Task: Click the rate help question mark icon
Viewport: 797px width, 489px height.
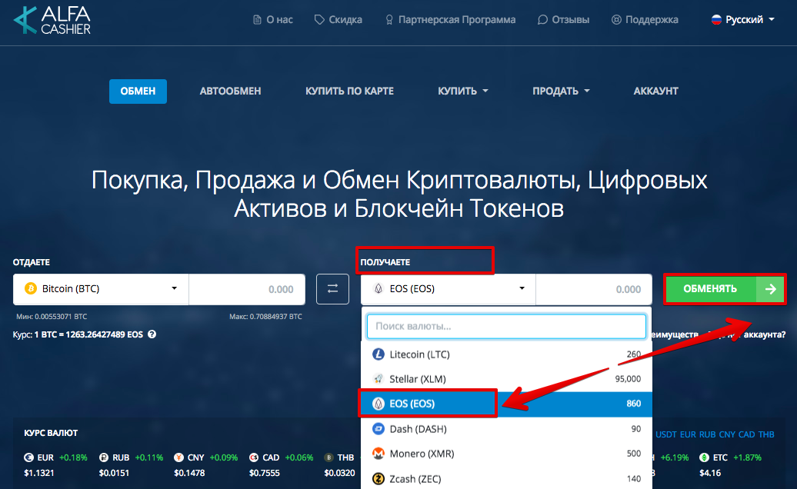Action: (152, 334)
